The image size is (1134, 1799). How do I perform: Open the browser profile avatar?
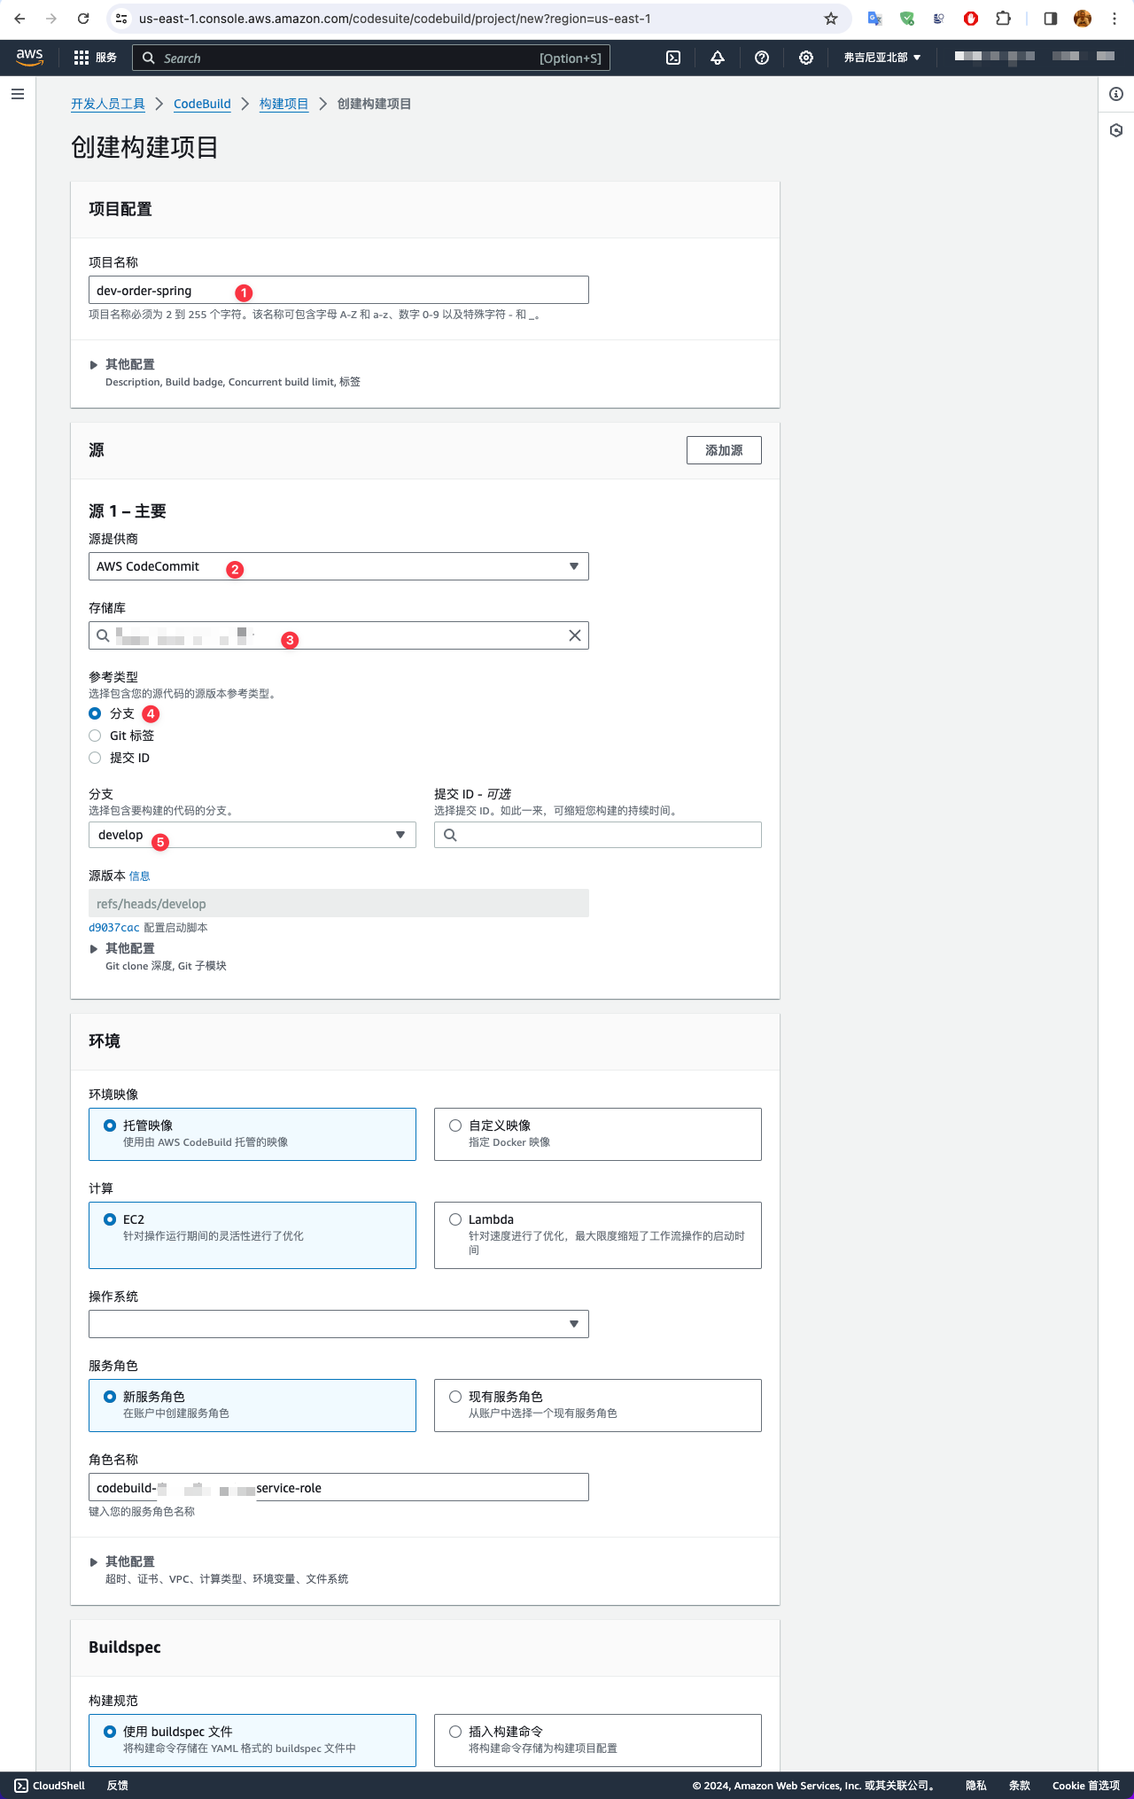pos(1083,19)
